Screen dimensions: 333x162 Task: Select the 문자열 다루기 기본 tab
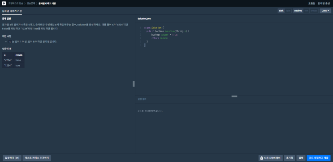click(12, 11)
